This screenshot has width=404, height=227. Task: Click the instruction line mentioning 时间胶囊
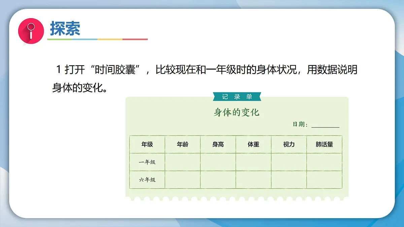pyautogui.click(x=206, y=70)
